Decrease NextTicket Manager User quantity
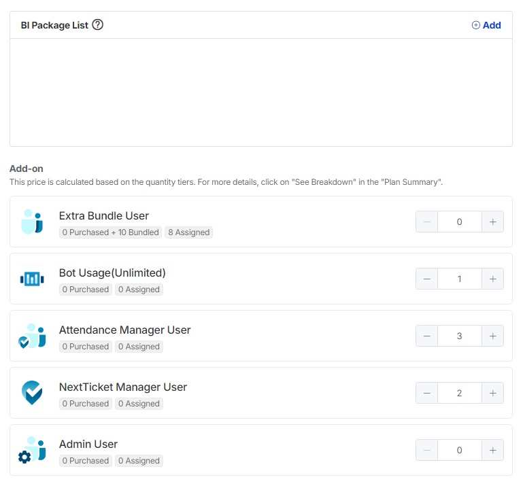Viewport: 523px width, 488px height. (x=426, y=393)
